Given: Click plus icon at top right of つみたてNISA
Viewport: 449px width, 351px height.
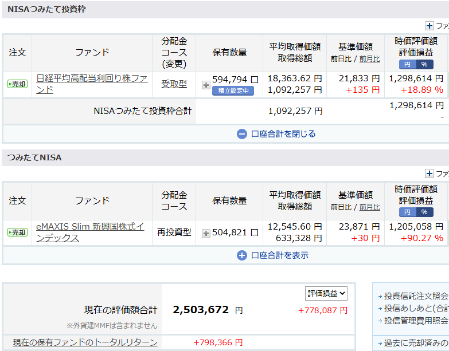Looking at the screenshot, I should 430,173.
